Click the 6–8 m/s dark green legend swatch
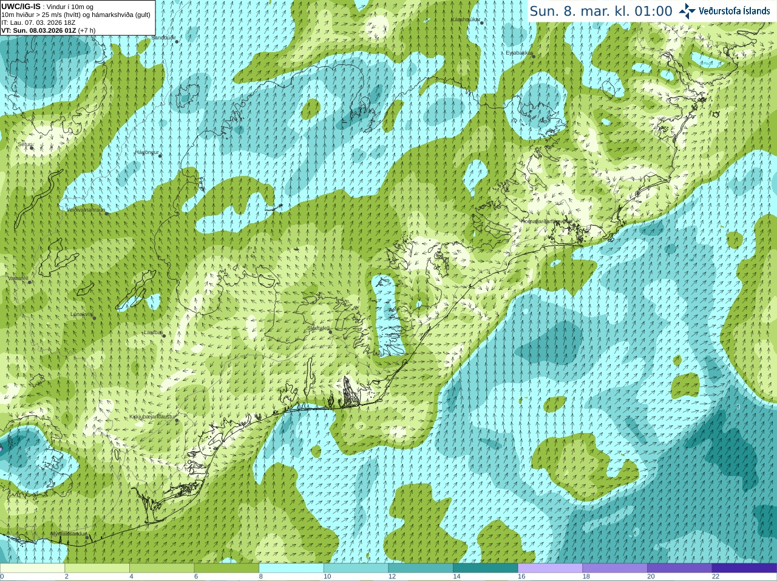 coord(226,568)
